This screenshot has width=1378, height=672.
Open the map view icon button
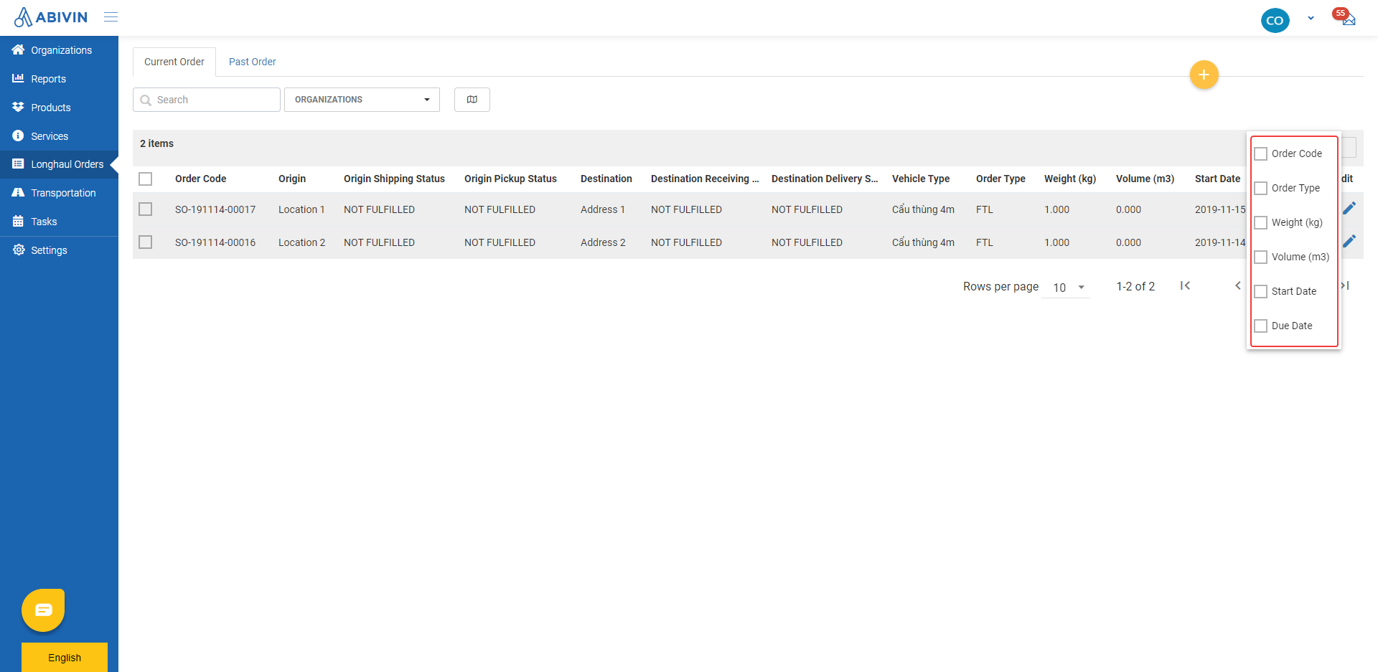pos(472,100)
